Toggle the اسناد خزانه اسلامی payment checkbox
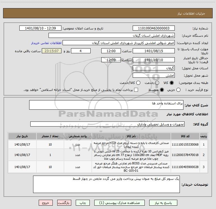Image resolution: width=216 pixels, height=209 pixels. [136, 90]
